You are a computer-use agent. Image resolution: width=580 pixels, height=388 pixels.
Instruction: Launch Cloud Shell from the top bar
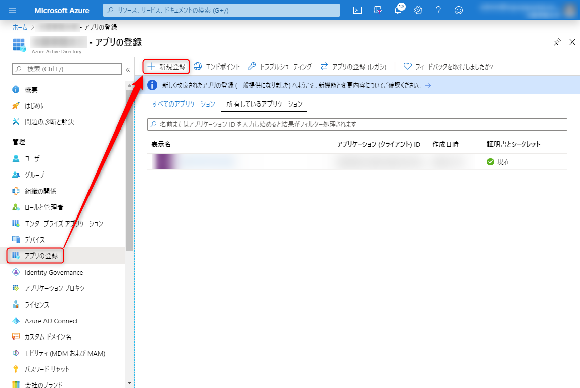coord(358,10)
